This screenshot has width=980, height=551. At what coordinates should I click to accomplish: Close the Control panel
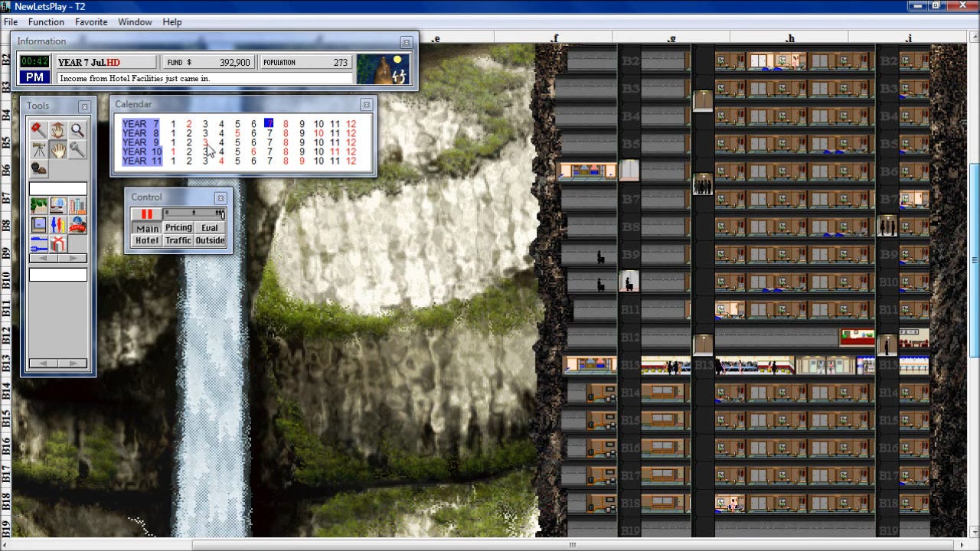pos(220,197)
